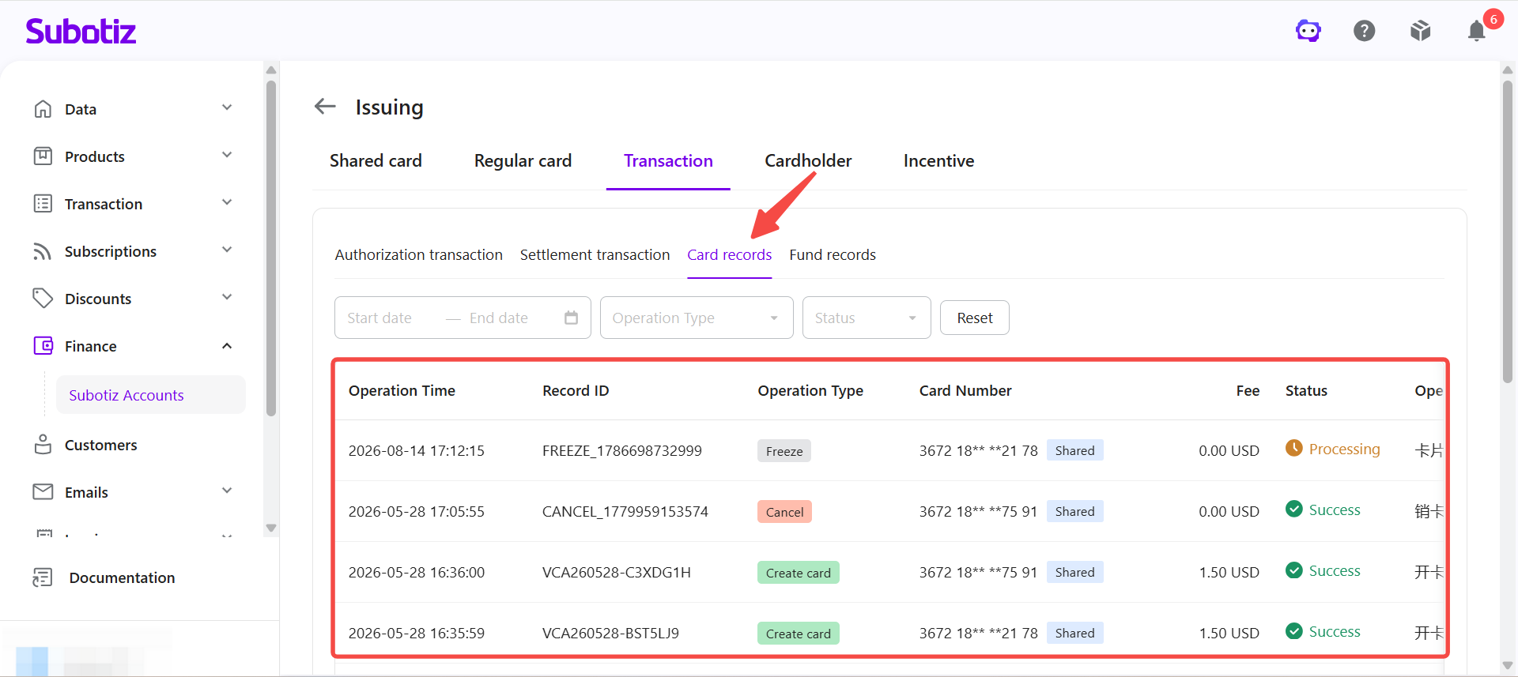Viewport: 1518px width, 677px height.
Task: Expand the Data menu chevron
Action: (x=227, y=107)
